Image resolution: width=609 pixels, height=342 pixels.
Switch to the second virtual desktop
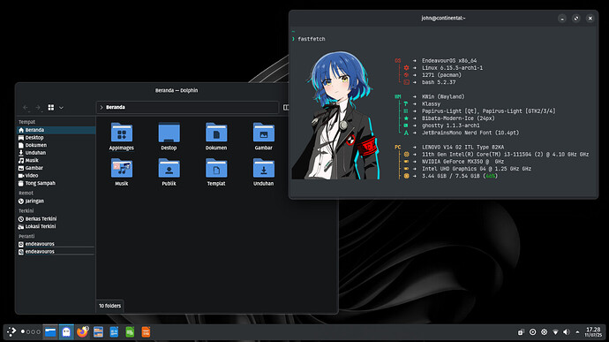(x=28, y=332)
